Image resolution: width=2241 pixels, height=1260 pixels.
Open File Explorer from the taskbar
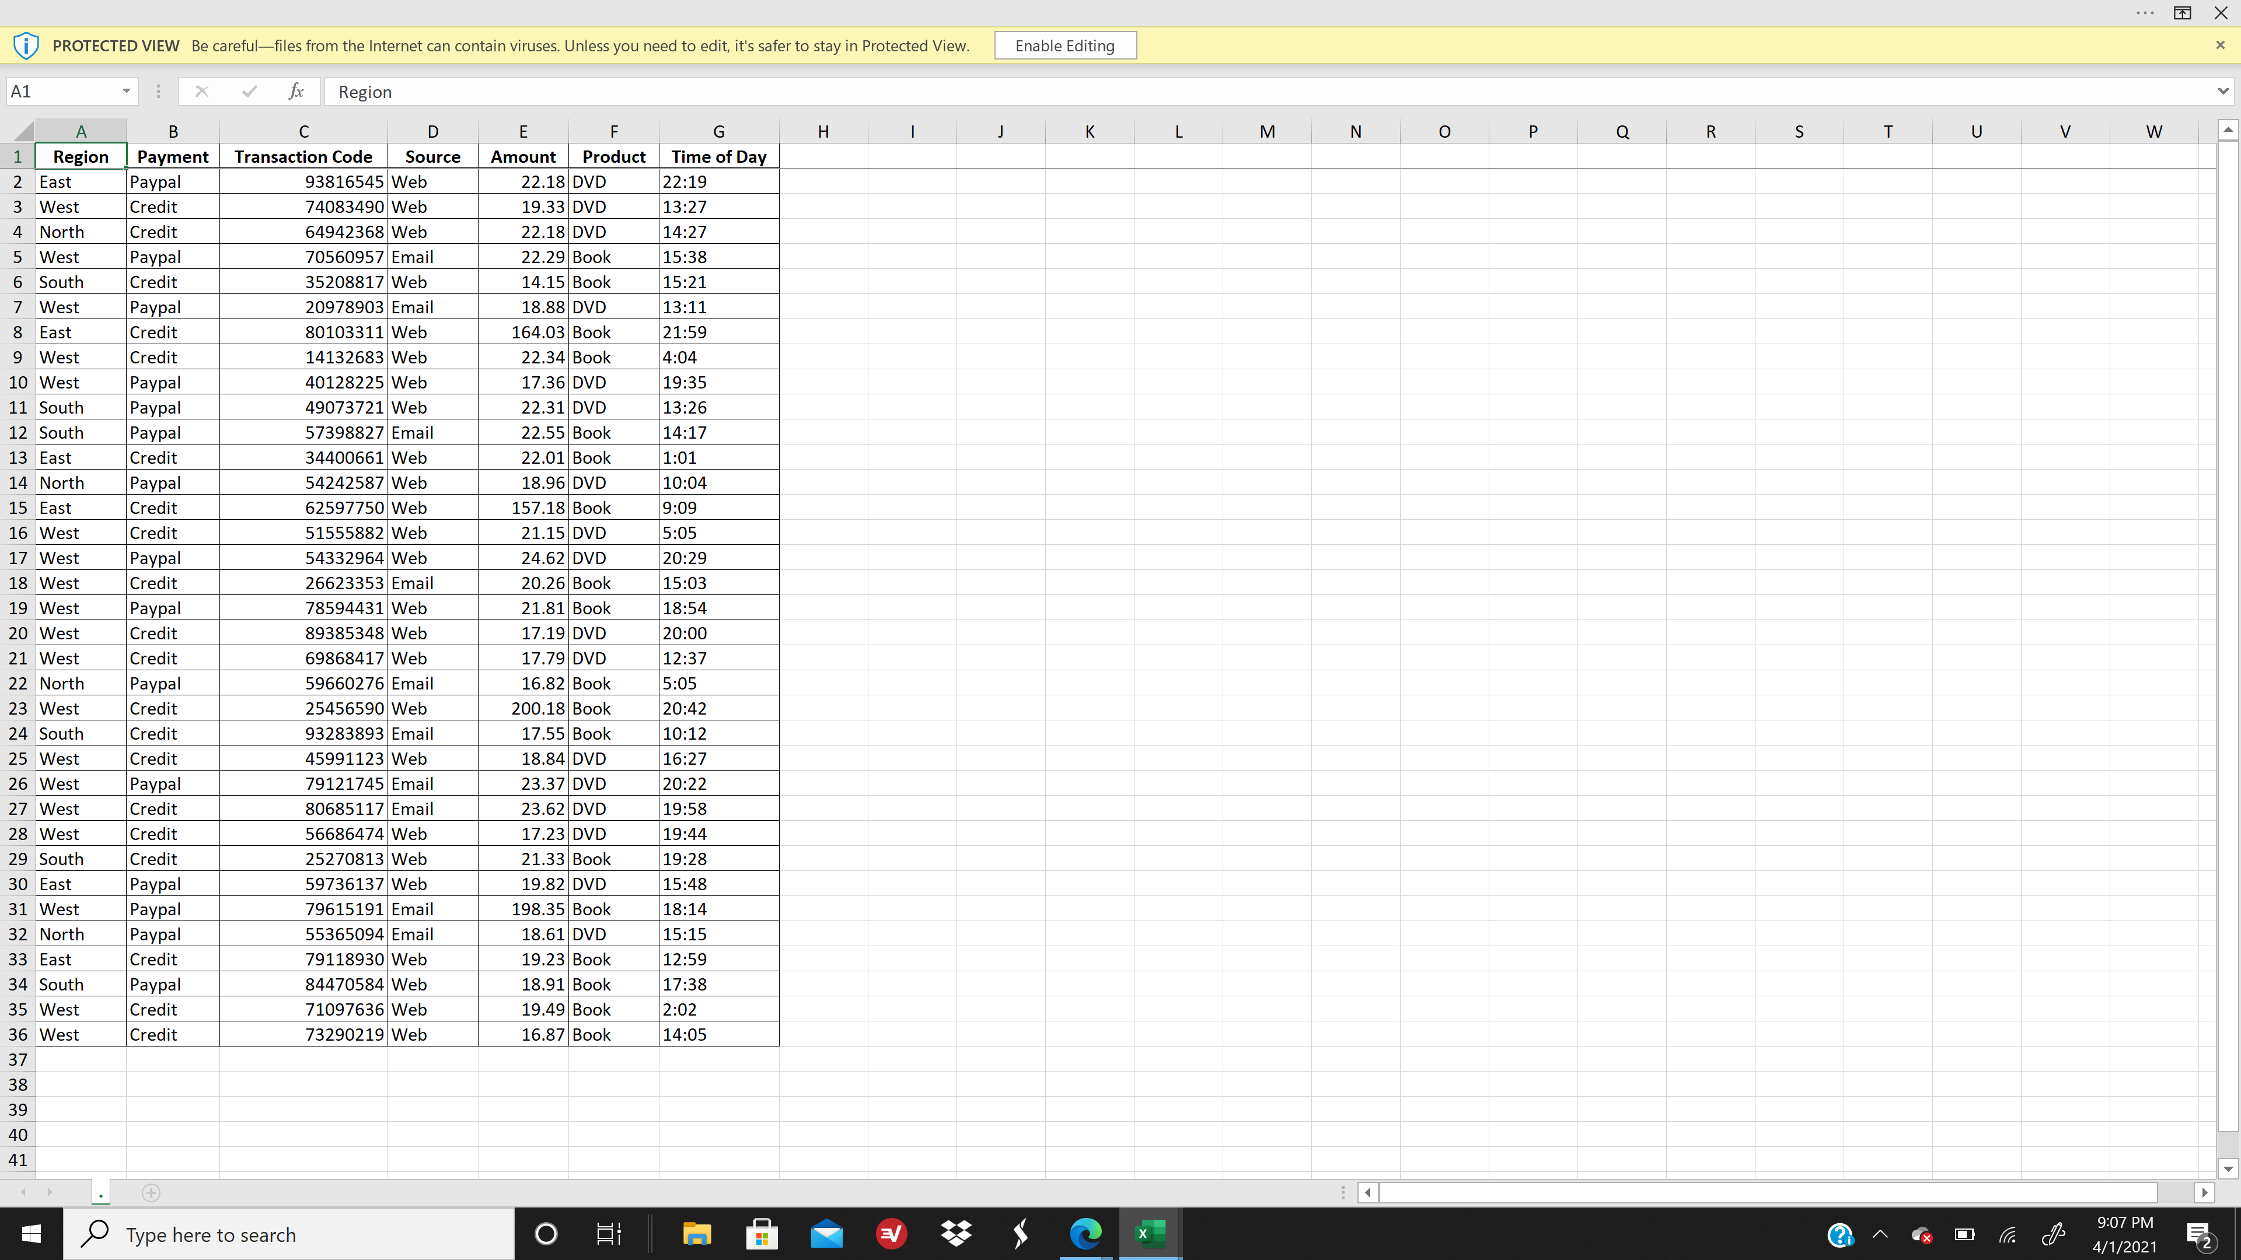tap(697, 1234)
